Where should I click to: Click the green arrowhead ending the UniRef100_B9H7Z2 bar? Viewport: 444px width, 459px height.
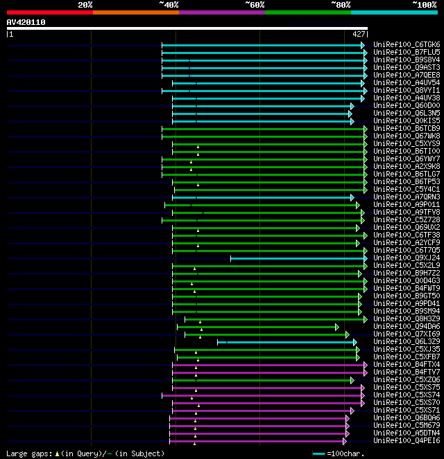(360, 273)
